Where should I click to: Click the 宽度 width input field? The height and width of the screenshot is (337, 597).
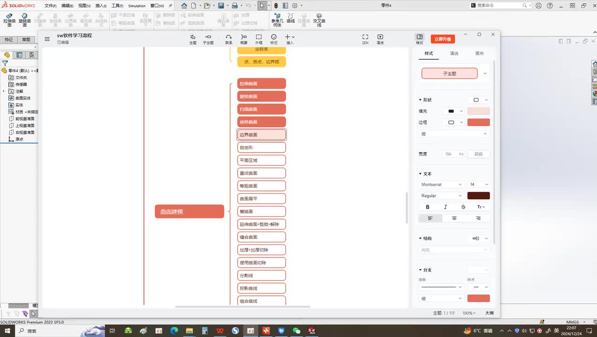[453, 154]
